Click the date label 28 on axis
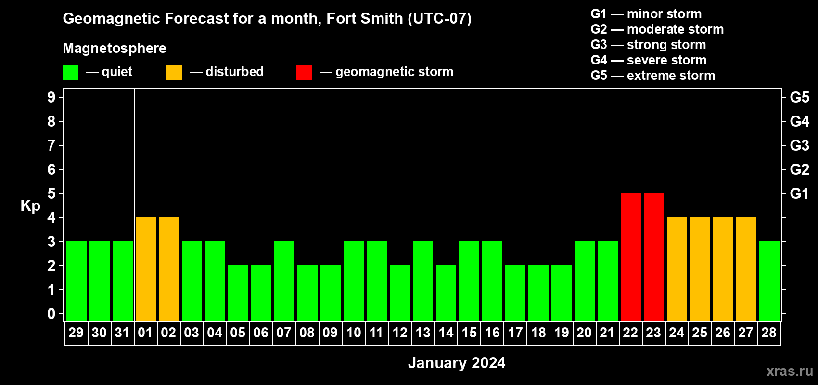 769,333
